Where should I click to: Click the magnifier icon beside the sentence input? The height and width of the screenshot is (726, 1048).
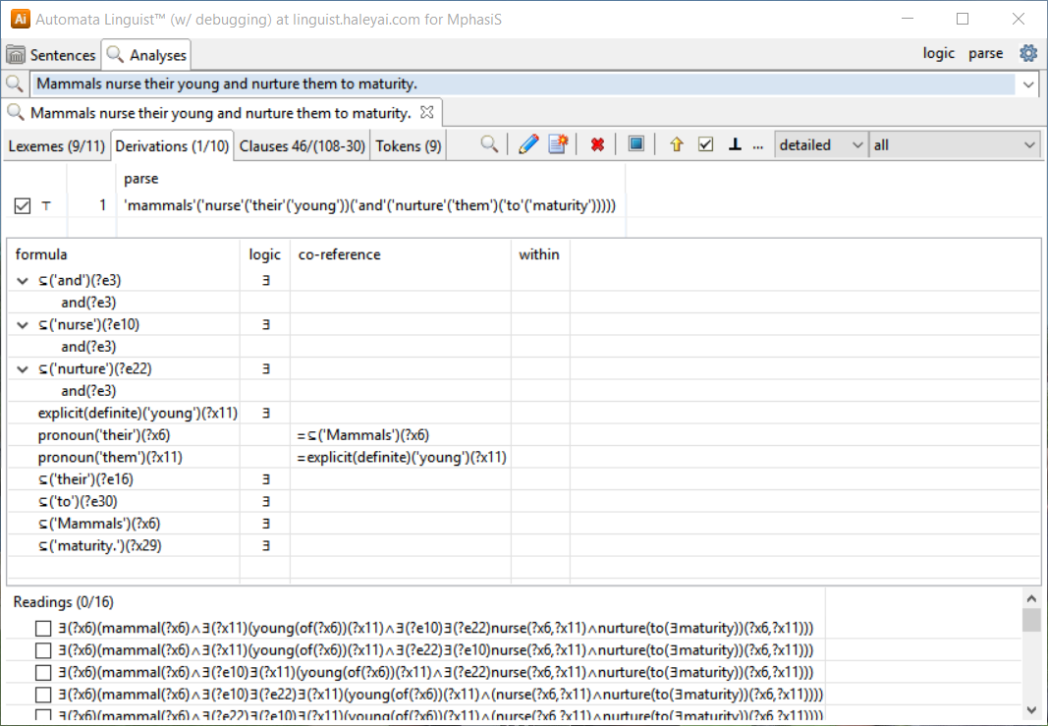14,84
